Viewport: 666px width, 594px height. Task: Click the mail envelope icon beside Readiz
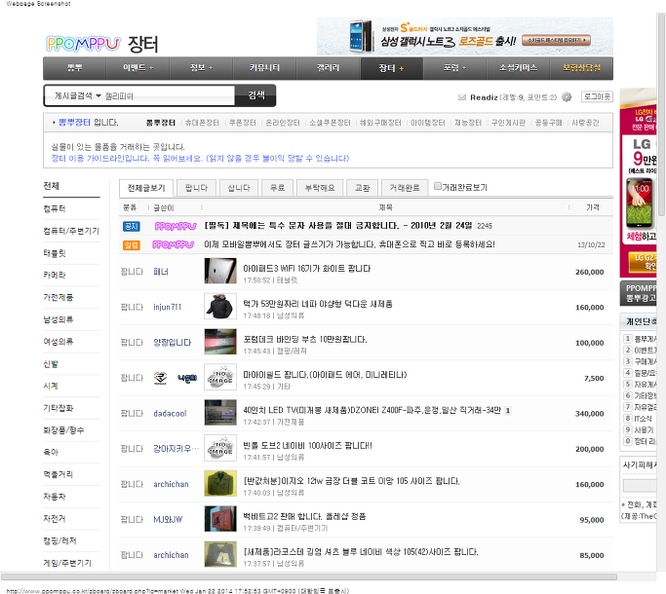tap(462, 97)
